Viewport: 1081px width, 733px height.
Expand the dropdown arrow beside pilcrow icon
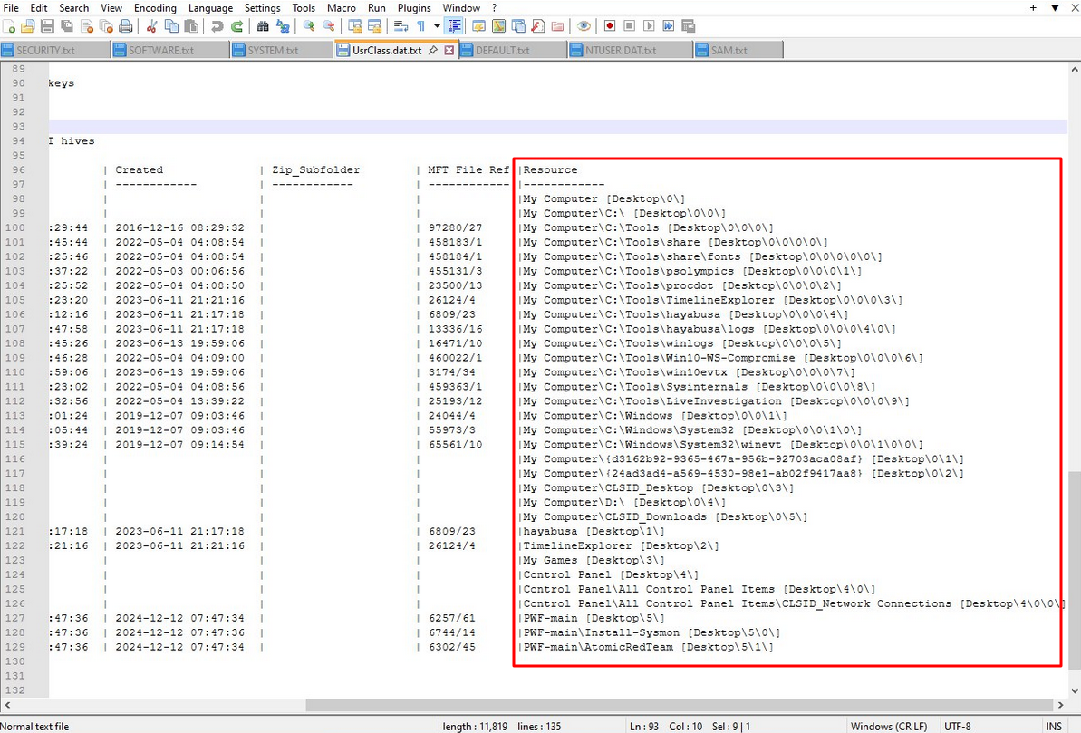tap(436, 26)
